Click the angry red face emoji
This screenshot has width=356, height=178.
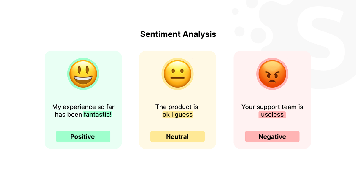(x=272, y=74)
